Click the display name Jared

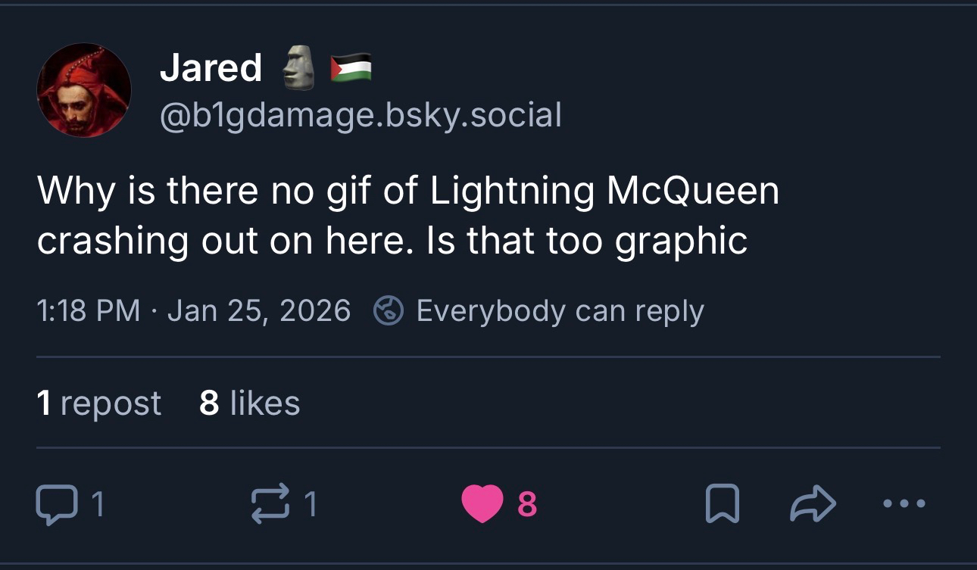click(211, 68)
